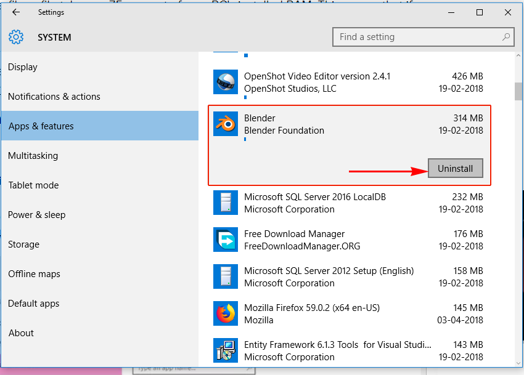
Task: Select Microsoft SQL Server 2012 Setup (English)
Action: (348, 277)
